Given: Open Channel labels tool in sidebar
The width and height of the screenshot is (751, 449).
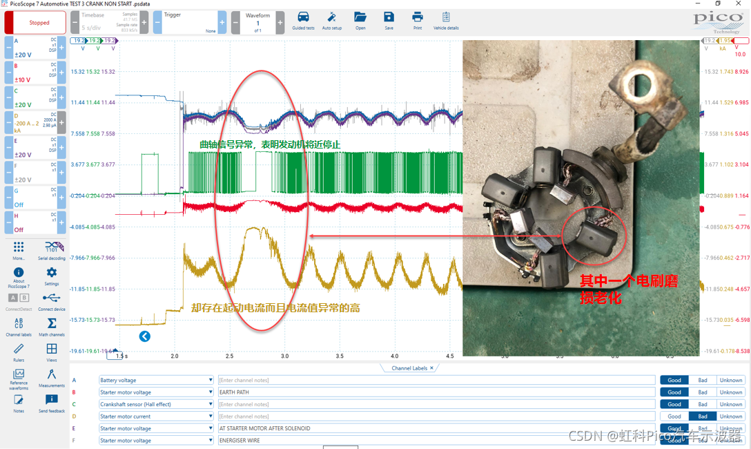Looking at the screenshot, I should [19, 327].
